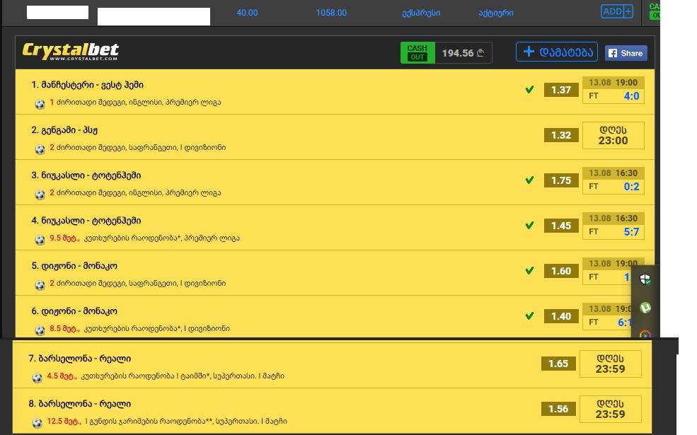
Task: Click the 1058.00 value in top row
Action: (x=331, y=13)
